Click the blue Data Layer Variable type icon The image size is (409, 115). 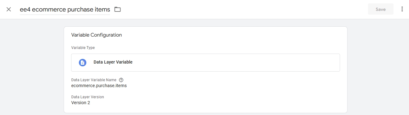(82, 62)
